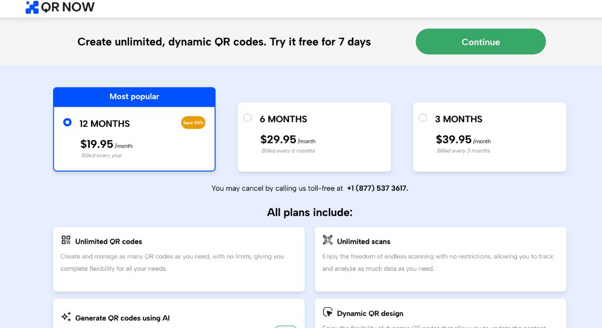Click the Unlimited QR codes icon
Image resolution: width=602 pixels, height=328 pixels.
point(66,240)
